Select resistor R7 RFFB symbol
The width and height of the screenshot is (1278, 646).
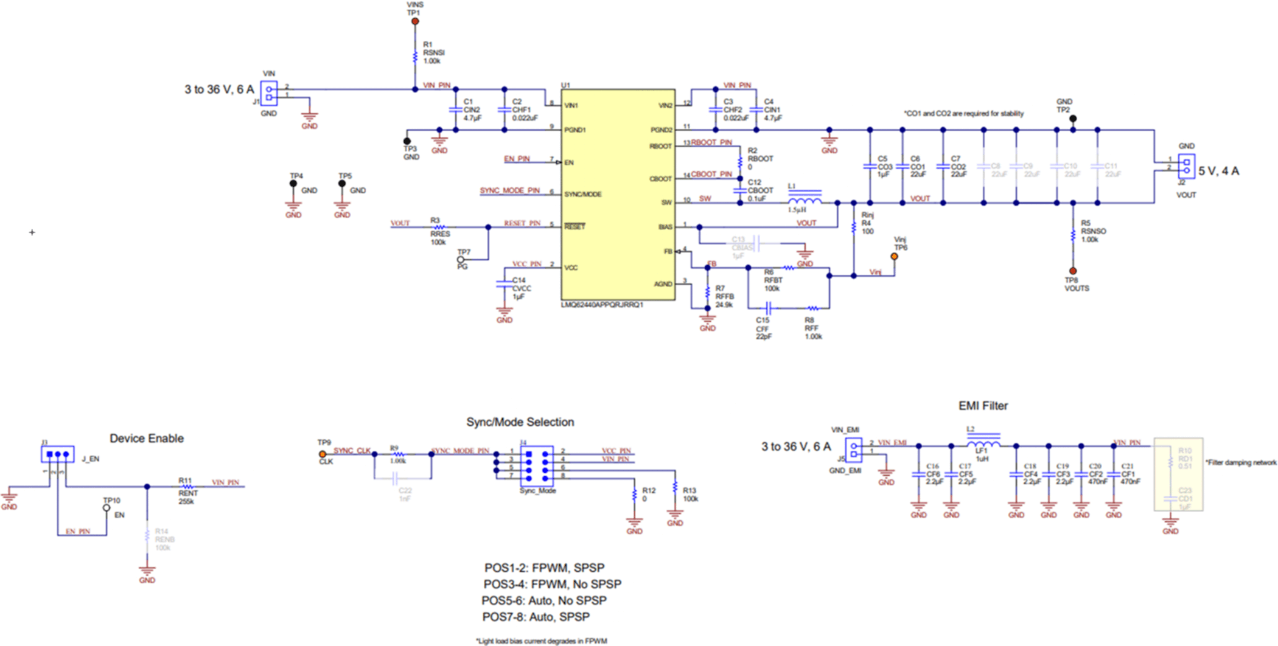(708, 292)
